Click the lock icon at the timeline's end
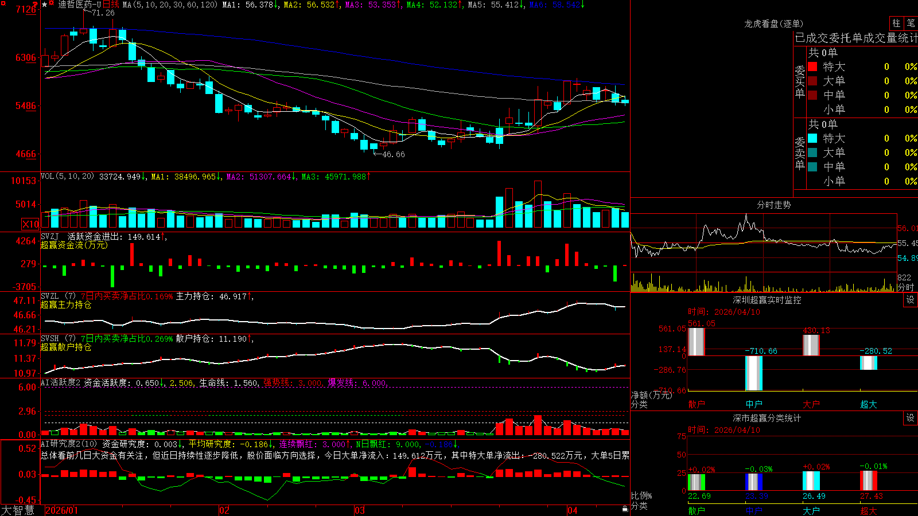 [x=625, y=509]
